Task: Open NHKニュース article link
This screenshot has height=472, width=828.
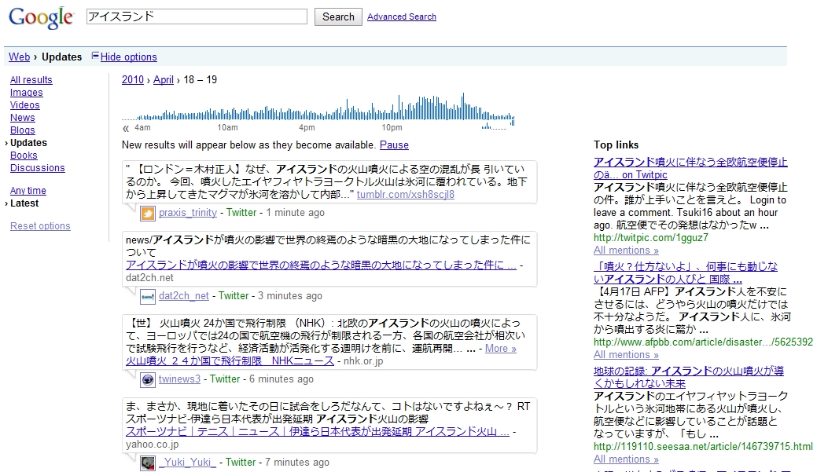Action: click(230, 361)
